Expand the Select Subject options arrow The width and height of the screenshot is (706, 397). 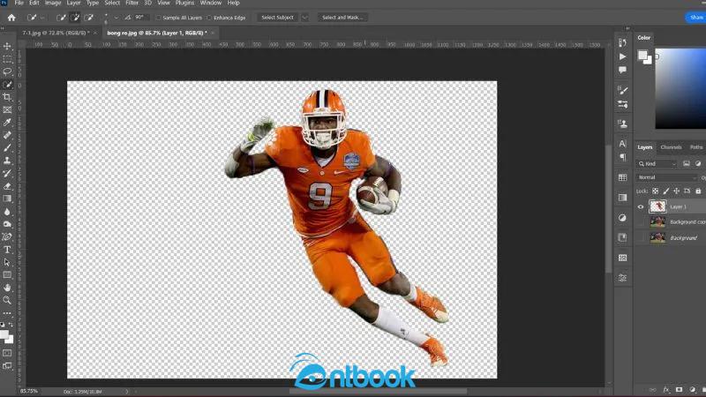point(305,18)
